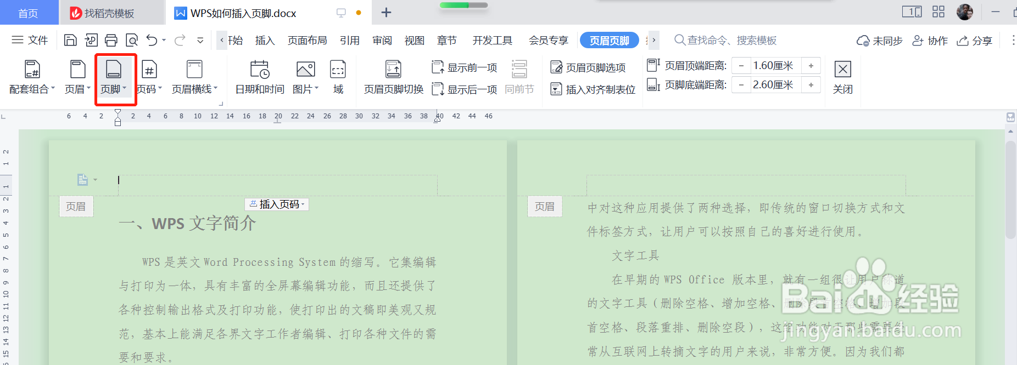Image resolution: width=1017 pixels, height=365 pixels.
Task: Click the search commands box 查找命令
Action: (725, 40)
